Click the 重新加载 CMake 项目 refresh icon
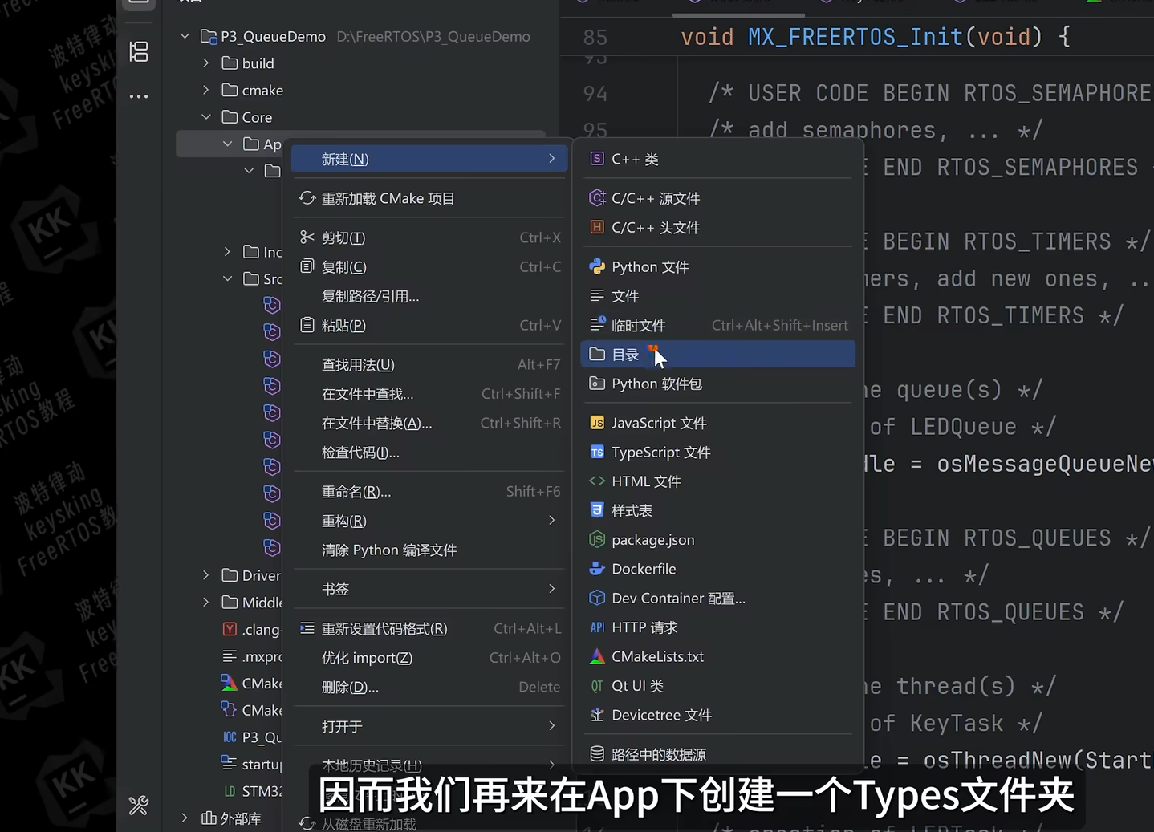The height and width of the screenshot is (832, 1154). point(307,198)
